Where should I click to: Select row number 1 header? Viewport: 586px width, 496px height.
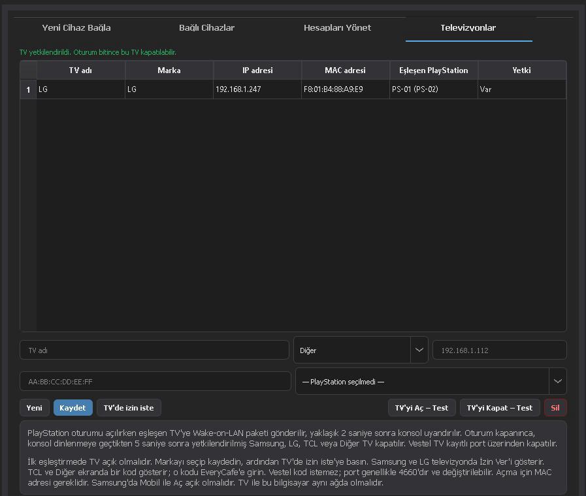tap(28, 89)
